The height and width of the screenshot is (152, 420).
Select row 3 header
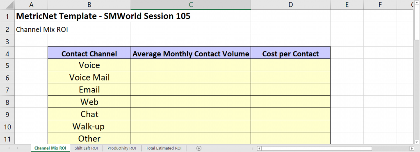point(7,40)
